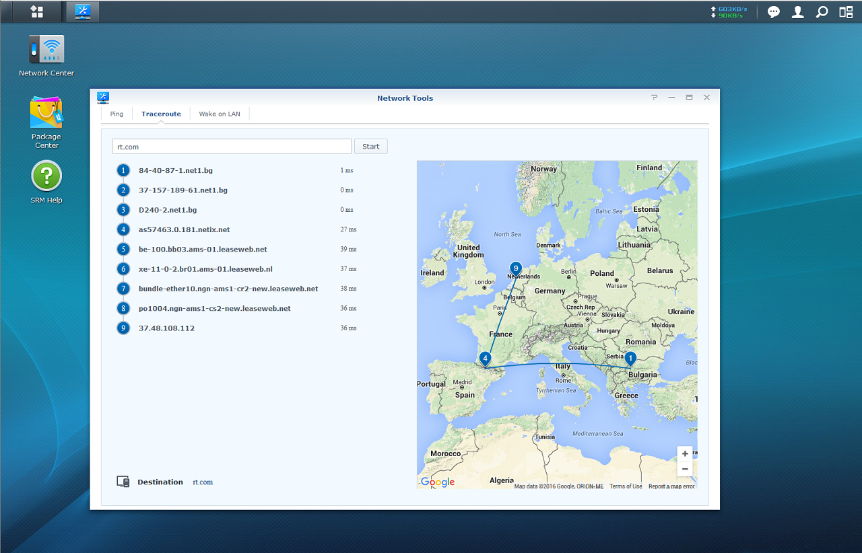Click the 39 ms latency value
862x553 pixels.
click(x=348, y=250)
